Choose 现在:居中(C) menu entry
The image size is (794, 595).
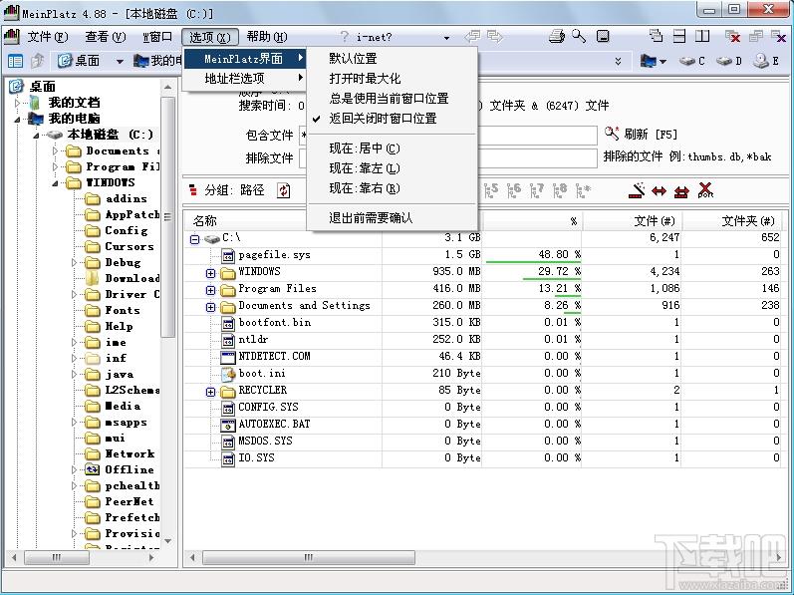[x=364, y=149]
